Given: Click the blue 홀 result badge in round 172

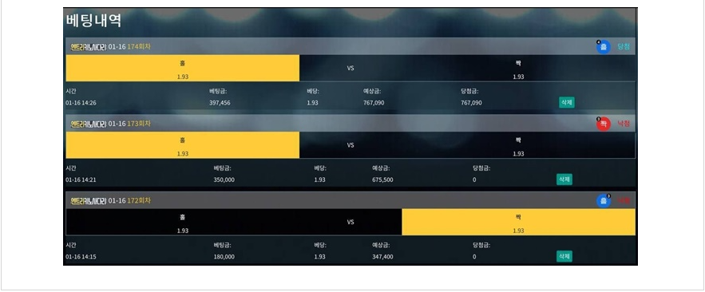Looking at the screenshot, I should pyautogui.click(x=604, y=201).
